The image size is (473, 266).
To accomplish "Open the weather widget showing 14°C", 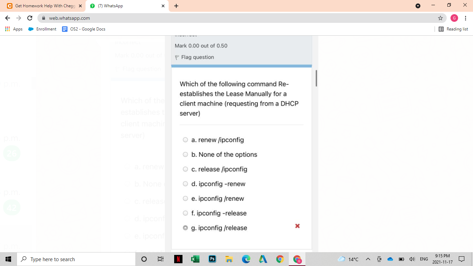I will click(x=348, y=259).
